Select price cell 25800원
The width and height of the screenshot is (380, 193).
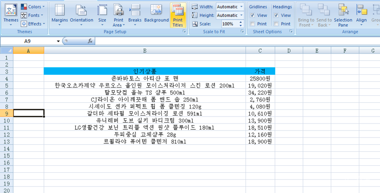click(260, 78)
